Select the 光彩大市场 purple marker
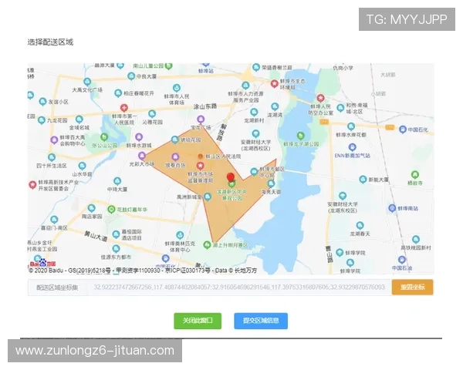Image resolution: width=463 pixels, height=370 pixels. [142, 156]
